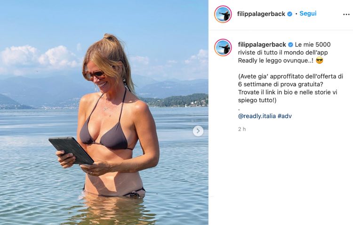Click the separator dot before Segui

[296, 14]
